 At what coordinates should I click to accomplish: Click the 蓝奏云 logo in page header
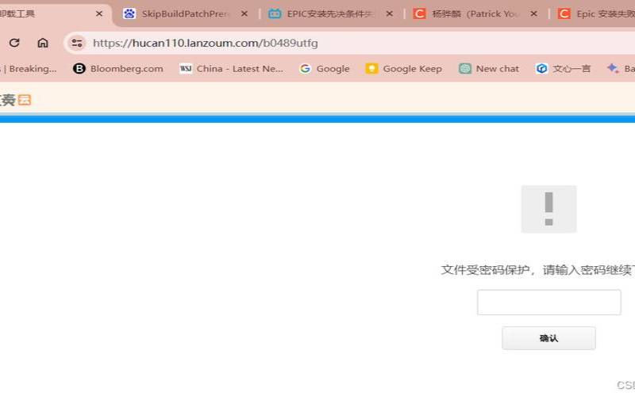coord(15,100)
